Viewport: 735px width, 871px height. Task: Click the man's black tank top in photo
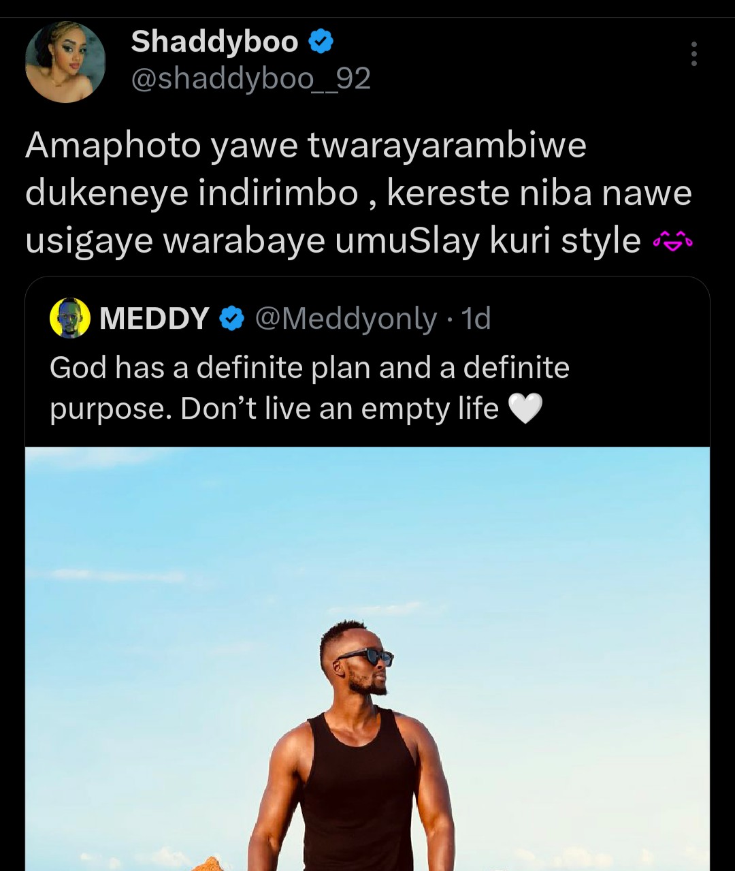(x=359, y=790)
